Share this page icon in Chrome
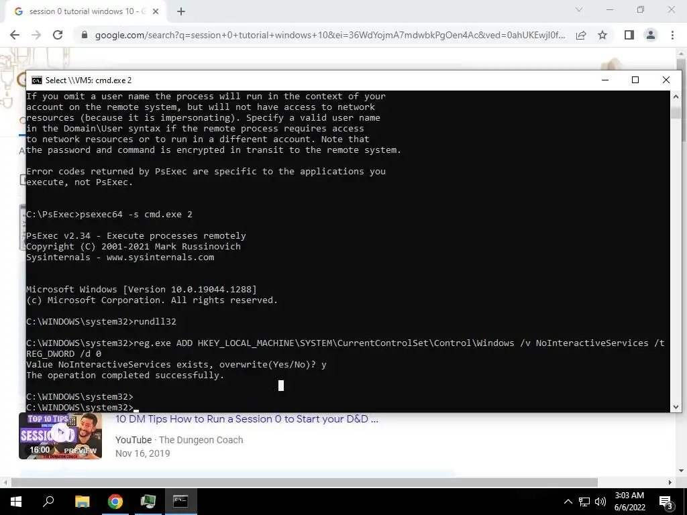Image resolution: width=687 pixels, height=515 pixels. [581, 35]
